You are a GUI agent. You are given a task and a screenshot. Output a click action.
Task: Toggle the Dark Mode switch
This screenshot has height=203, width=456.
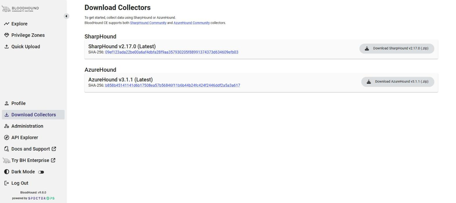[x=41, y=172]
